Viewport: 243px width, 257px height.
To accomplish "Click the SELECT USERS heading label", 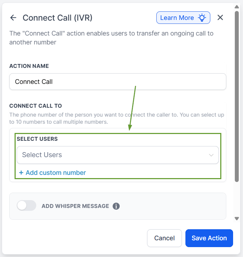I will click(37, 139).
